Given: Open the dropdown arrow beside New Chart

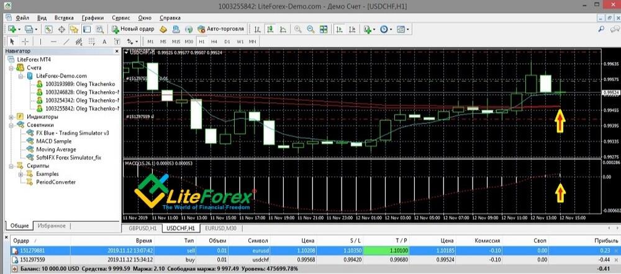Looking at the screenshot, I should pos(19,29).
